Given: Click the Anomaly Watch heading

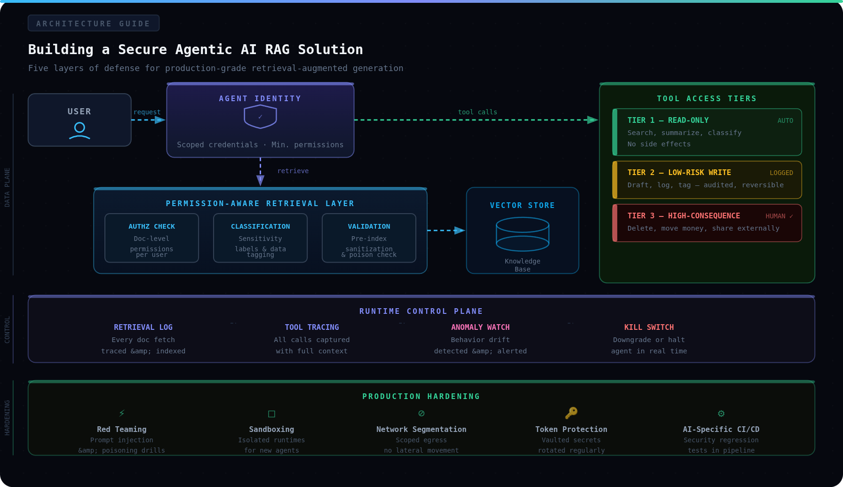Looking at the screenshot, I should click(480, 327).
